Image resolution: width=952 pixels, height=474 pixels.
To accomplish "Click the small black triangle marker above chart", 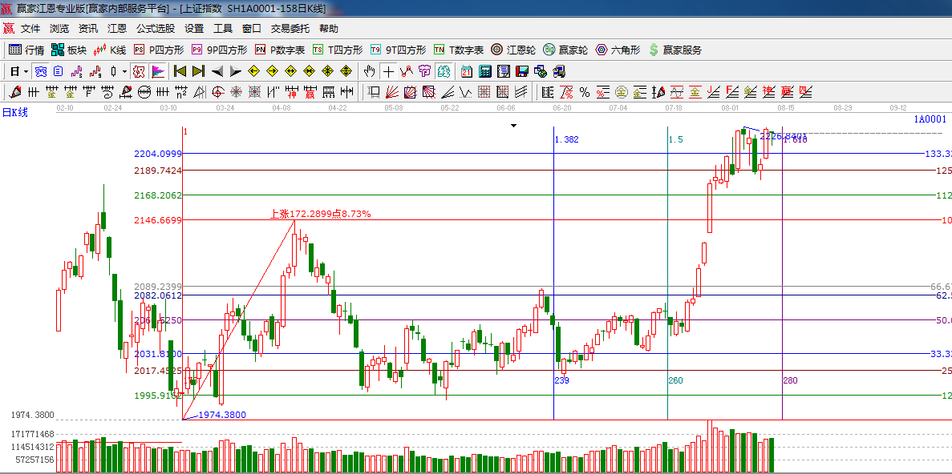I will click(514, 126).
